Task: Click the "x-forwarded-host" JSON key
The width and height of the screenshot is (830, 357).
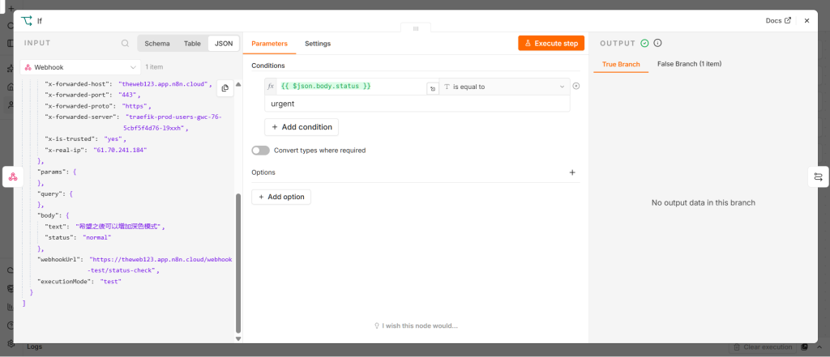Action: 79,84
